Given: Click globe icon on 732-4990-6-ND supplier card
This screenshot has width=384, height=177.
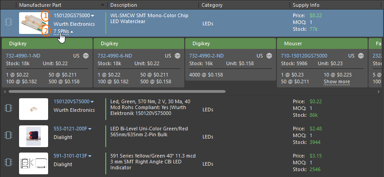Looking at the screenshot, I should 177,56.
